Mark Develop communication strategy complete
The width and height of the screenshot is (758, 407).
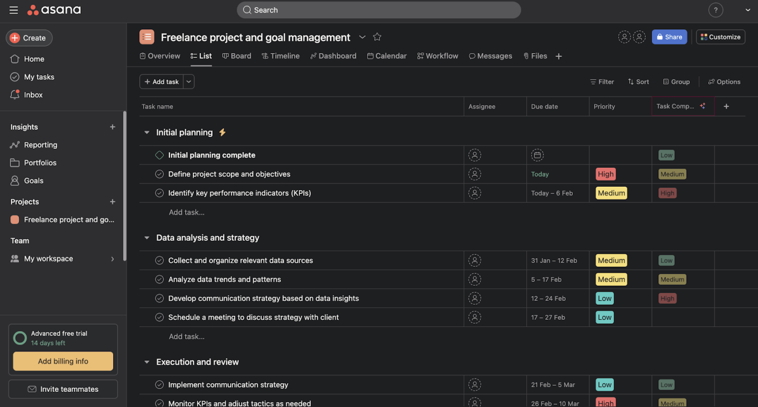pos(159,298)
